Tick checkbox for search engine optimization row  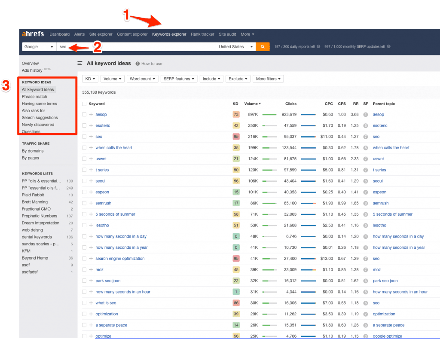click(84, 259)
